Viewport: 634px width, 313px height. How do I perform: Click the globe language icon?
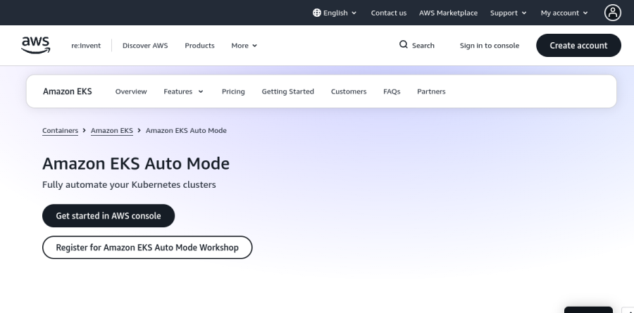316,13
